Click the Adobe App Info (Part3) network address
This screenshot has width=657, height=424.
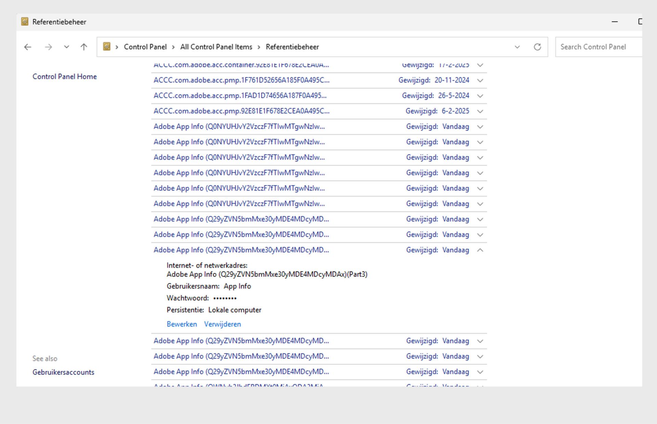[x=267, y=275]
